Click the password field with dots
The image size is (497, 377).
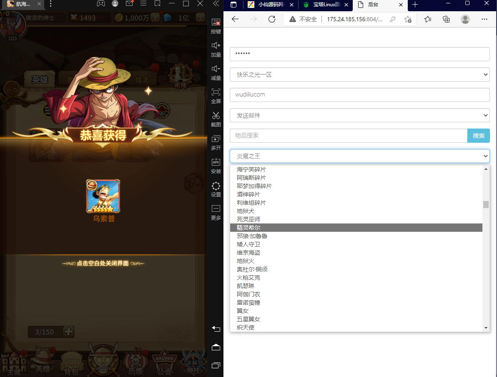pyautogui.click(x=359, y=54)
